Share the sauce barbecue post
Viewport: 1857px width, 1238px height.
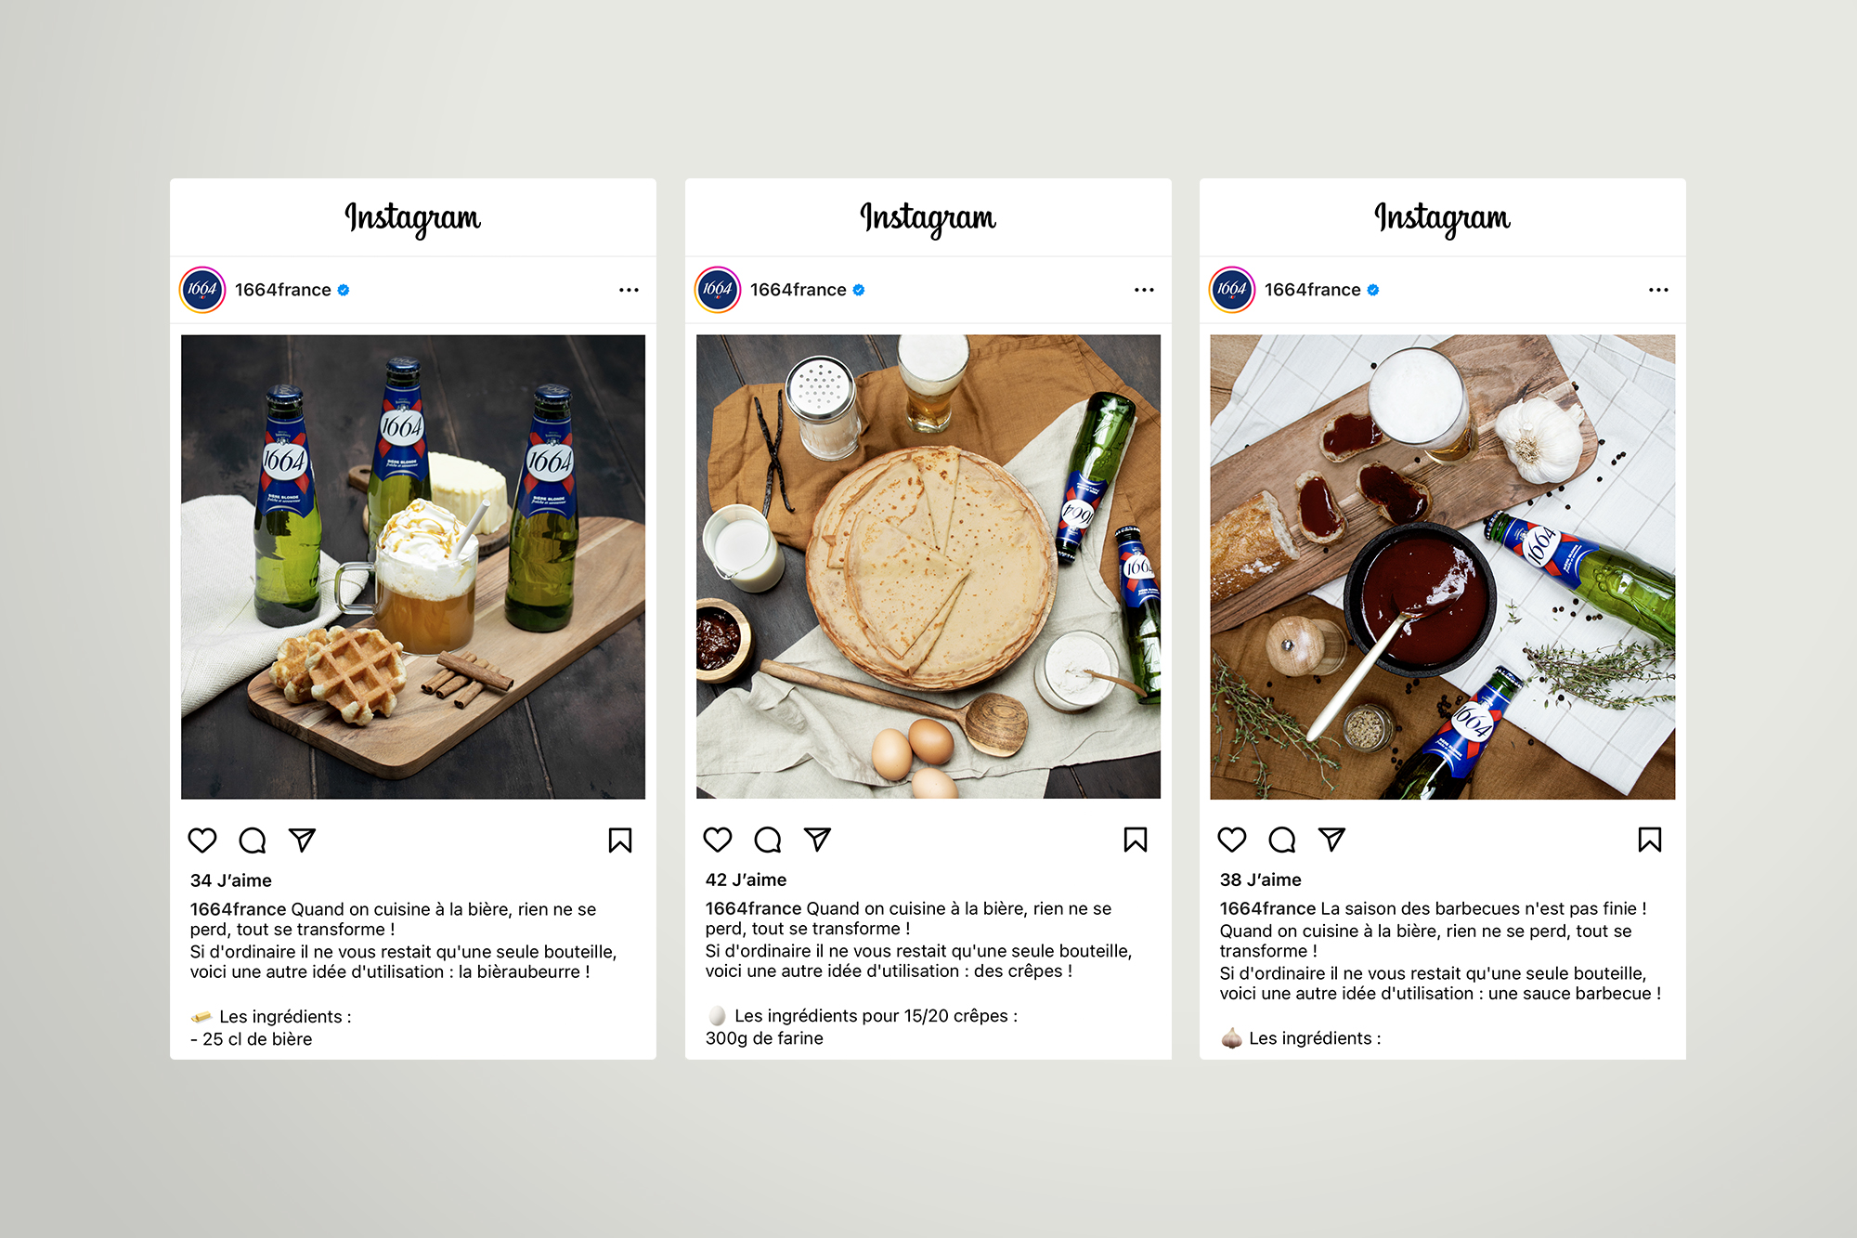(x=1332, y=840)
